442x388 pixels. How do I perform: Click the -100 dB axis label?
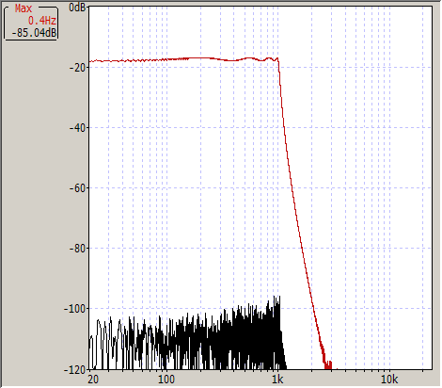pyautogui.click(x=75, y=309)
